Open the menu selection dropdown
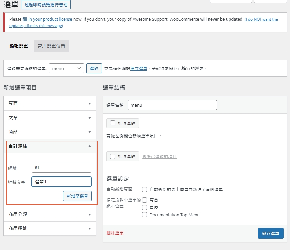 click(66, 69)
